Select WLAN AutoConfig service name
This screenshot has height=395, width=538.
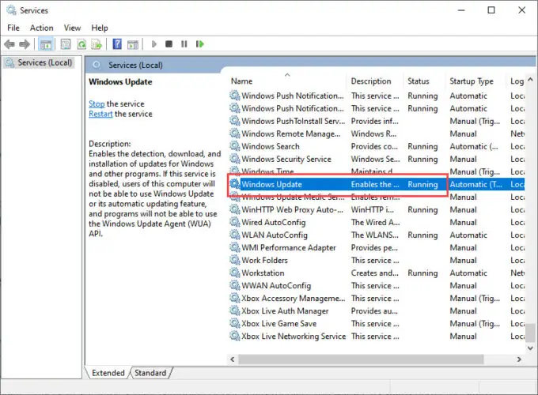click(275, 235)
